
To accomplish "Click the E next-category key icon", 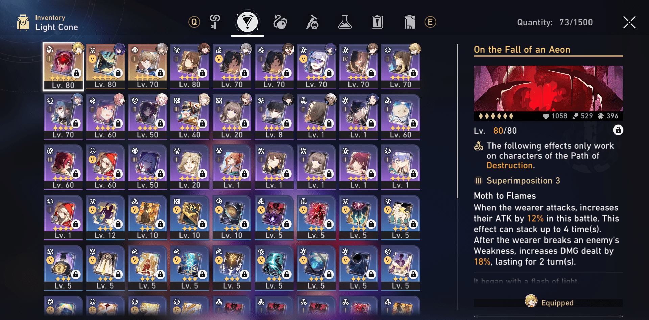I will tap(430, 22).
